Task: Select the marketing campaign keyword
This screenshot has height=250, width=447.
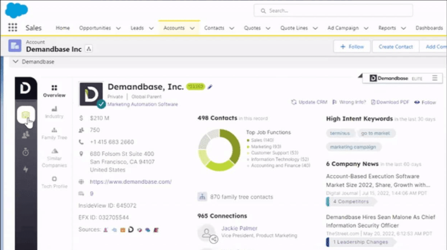Action: coord(353,147)
